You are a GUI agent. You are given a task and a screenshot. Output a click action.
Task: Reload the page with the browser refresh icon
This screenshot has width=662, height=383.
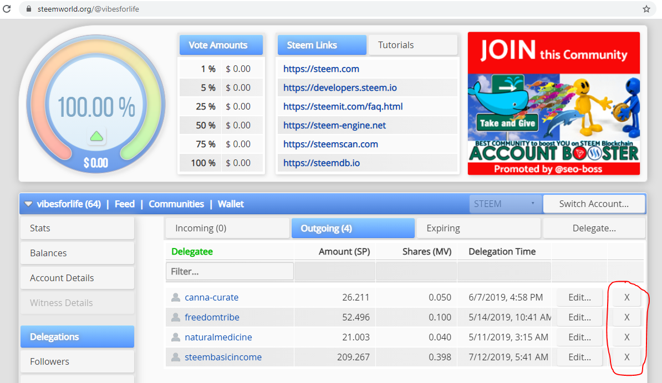(7, 9)
